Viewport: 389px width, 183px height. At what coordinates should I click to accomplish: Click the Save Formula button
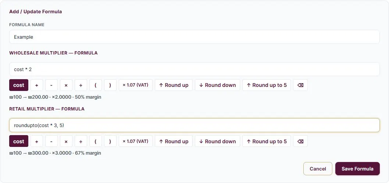[357, 169]
